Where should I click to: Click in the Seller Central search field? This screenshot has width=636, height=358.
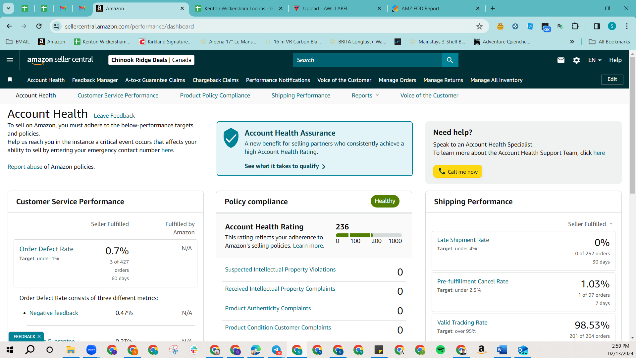tap(367, 60)
